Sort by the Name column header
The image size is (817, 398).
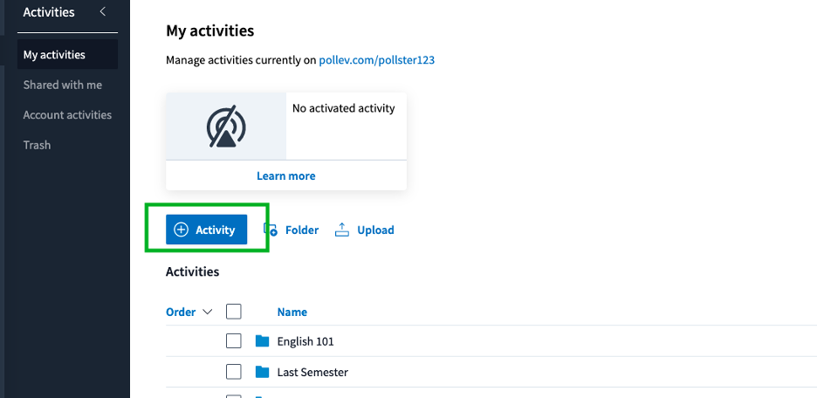pyautogui.click(x=292, y=312)
